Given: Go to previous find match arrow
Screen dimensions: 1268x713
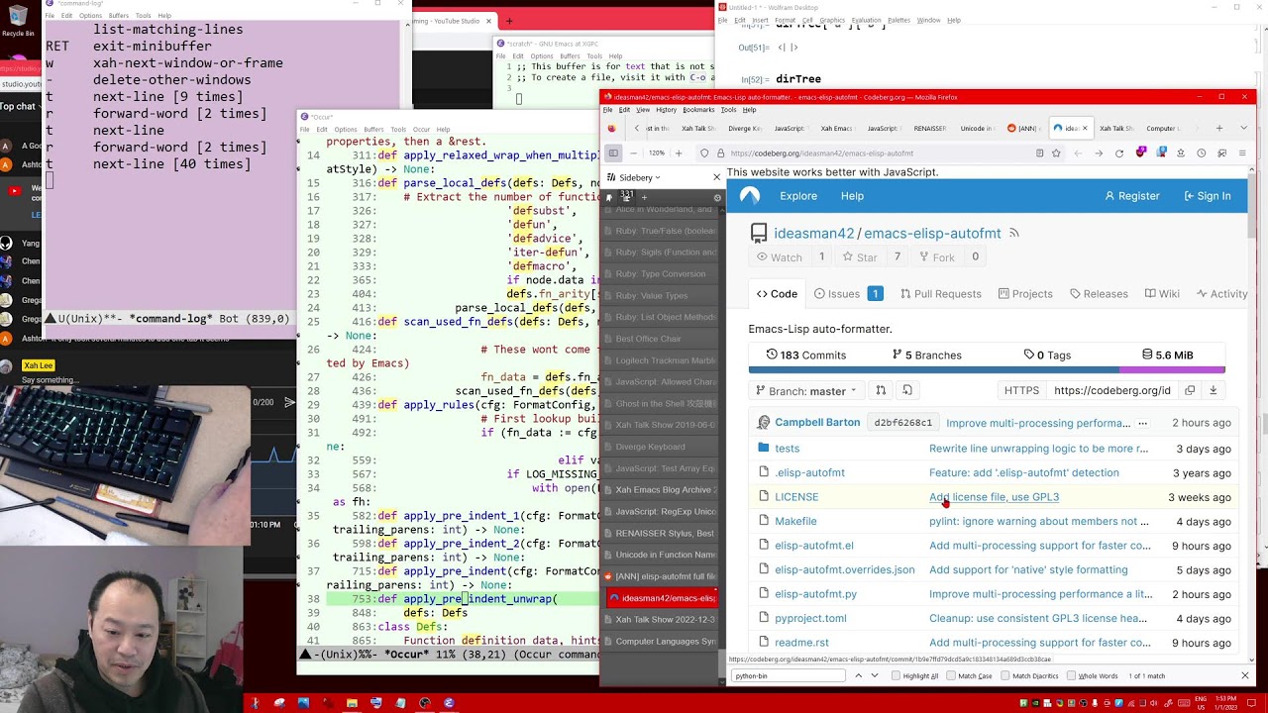Looking at the screenshot, I should coord(859,675).
